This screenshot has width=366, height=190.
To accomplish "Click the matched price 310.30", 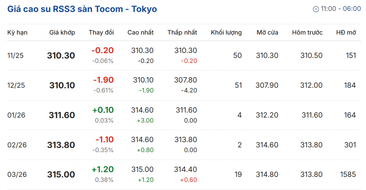I will point(61,56).
